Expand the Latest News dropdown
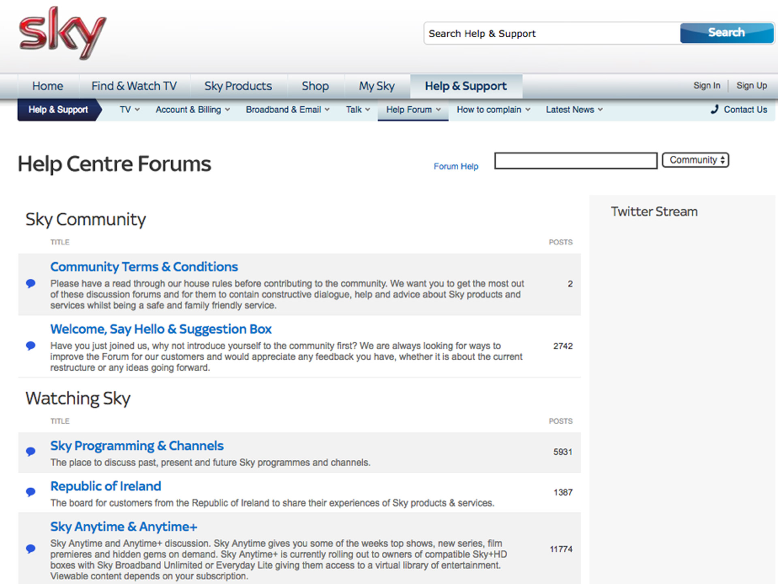778x584 pixels. pyautogui.click(x=574, y=110)
